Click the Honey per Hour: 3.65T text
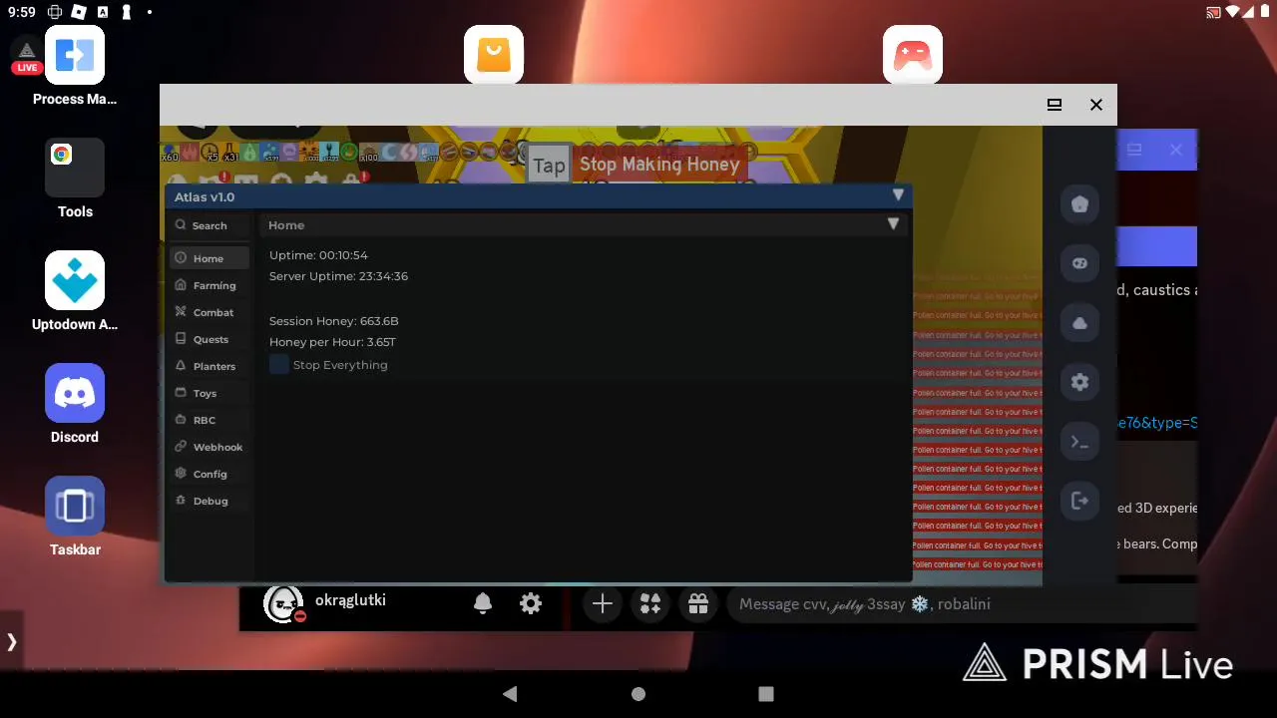The width and height of the screenshot is (1277, 718). (x=332, y=342)
